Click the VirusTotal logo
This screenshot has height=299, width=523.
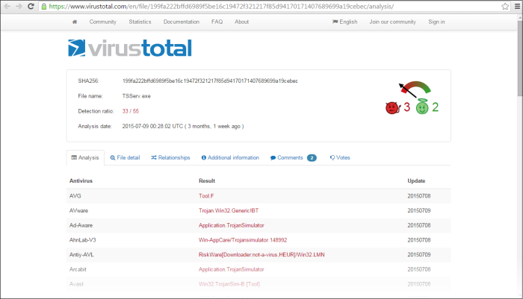[x=129, y=48]
